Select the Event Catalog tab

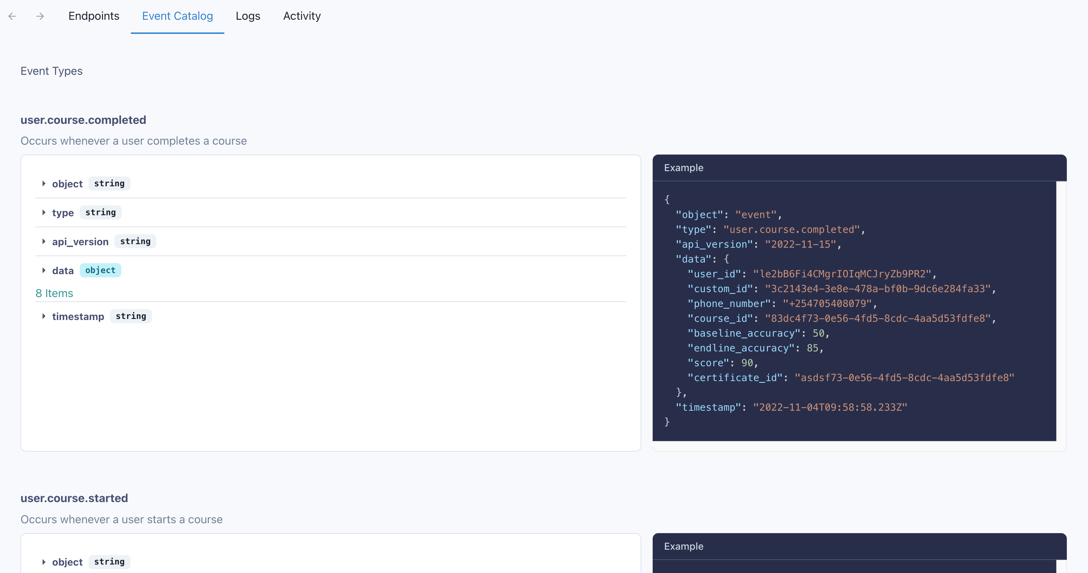(177, 16)
